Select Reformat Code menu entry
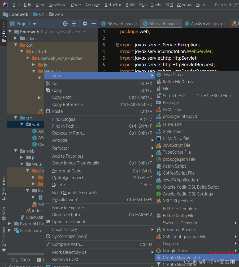Screen dimensions: 239x267 [x=99, y=171]
